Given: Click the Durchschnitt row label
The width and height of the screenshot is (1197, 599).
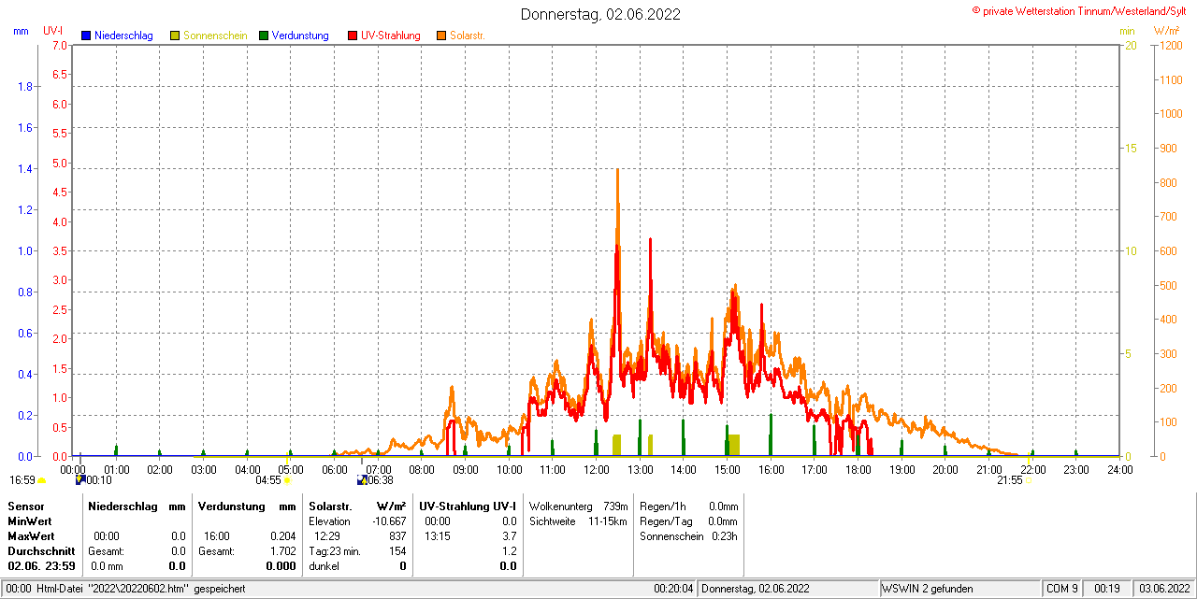Looking at the screenshot, I should [41, 551].
